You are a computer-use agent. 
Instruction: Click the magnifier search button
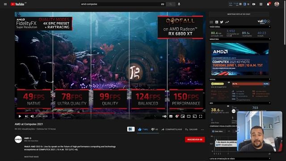171,4
